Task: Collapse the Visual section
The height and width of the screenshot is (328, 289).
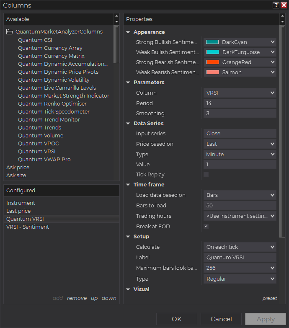Action: pos(128,289)
